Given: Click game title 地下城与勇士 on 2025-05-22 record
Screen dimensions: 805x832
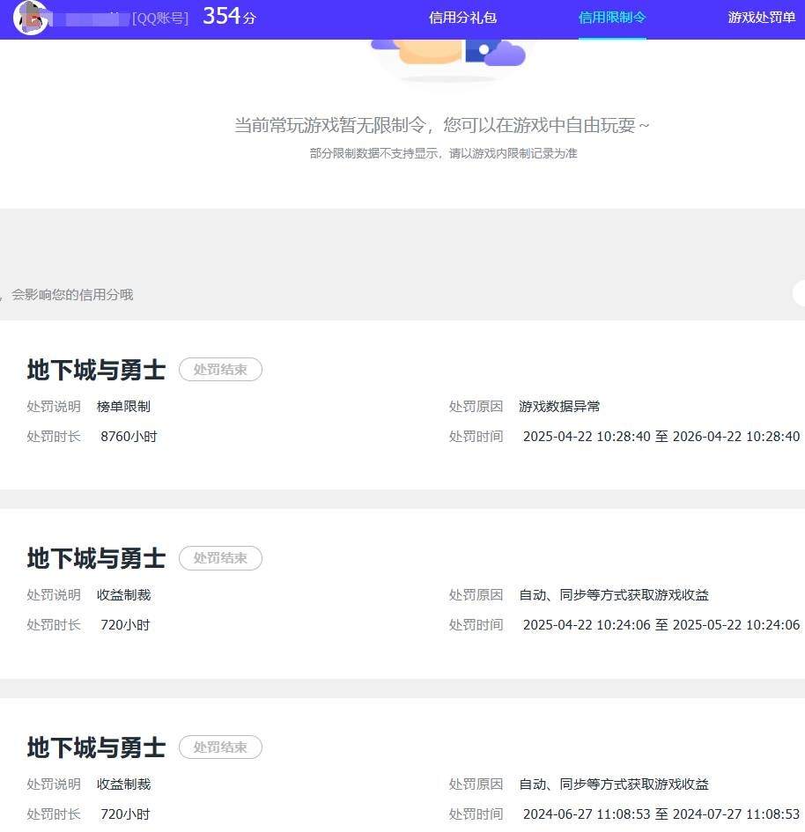Looking at the screenshot, I should (96, 558).
